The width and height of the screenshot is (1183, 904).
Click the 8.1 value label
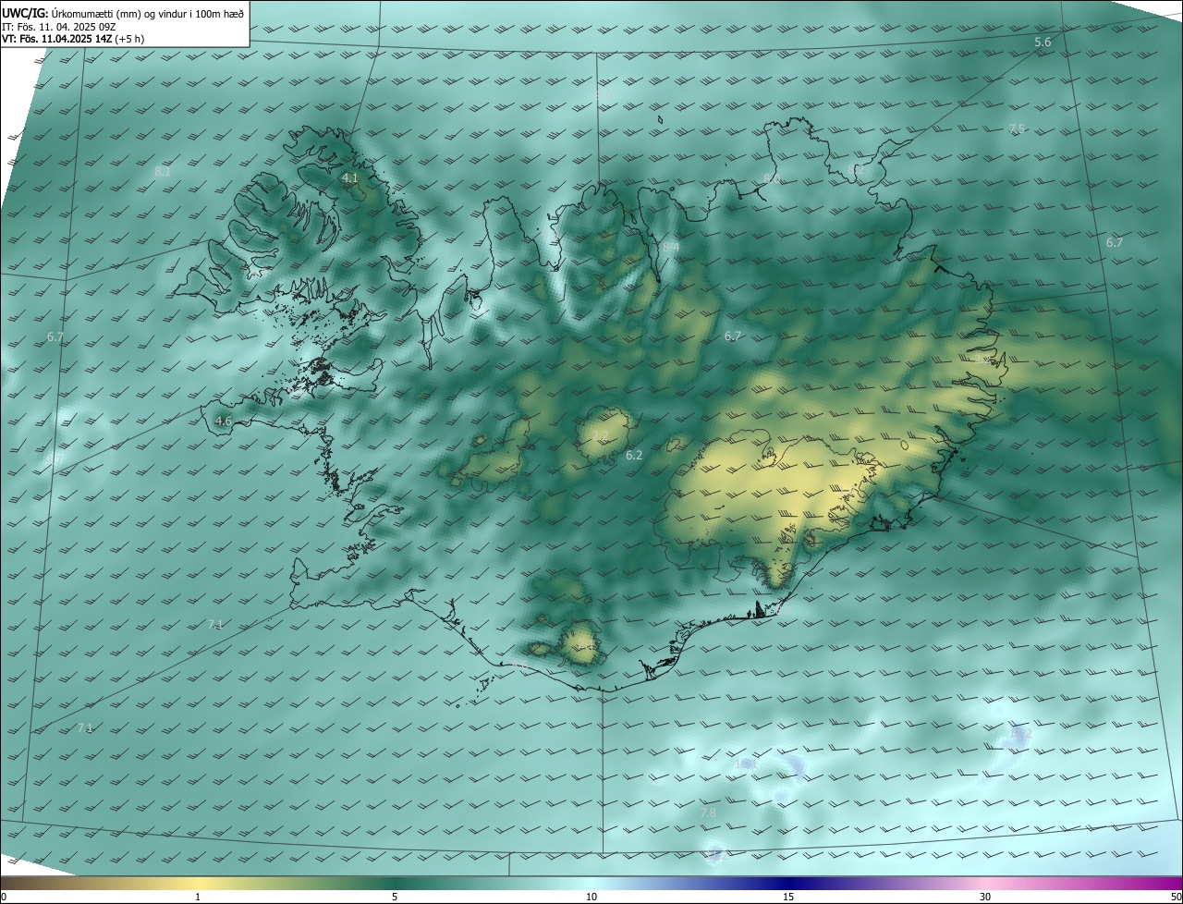[163, 171]
